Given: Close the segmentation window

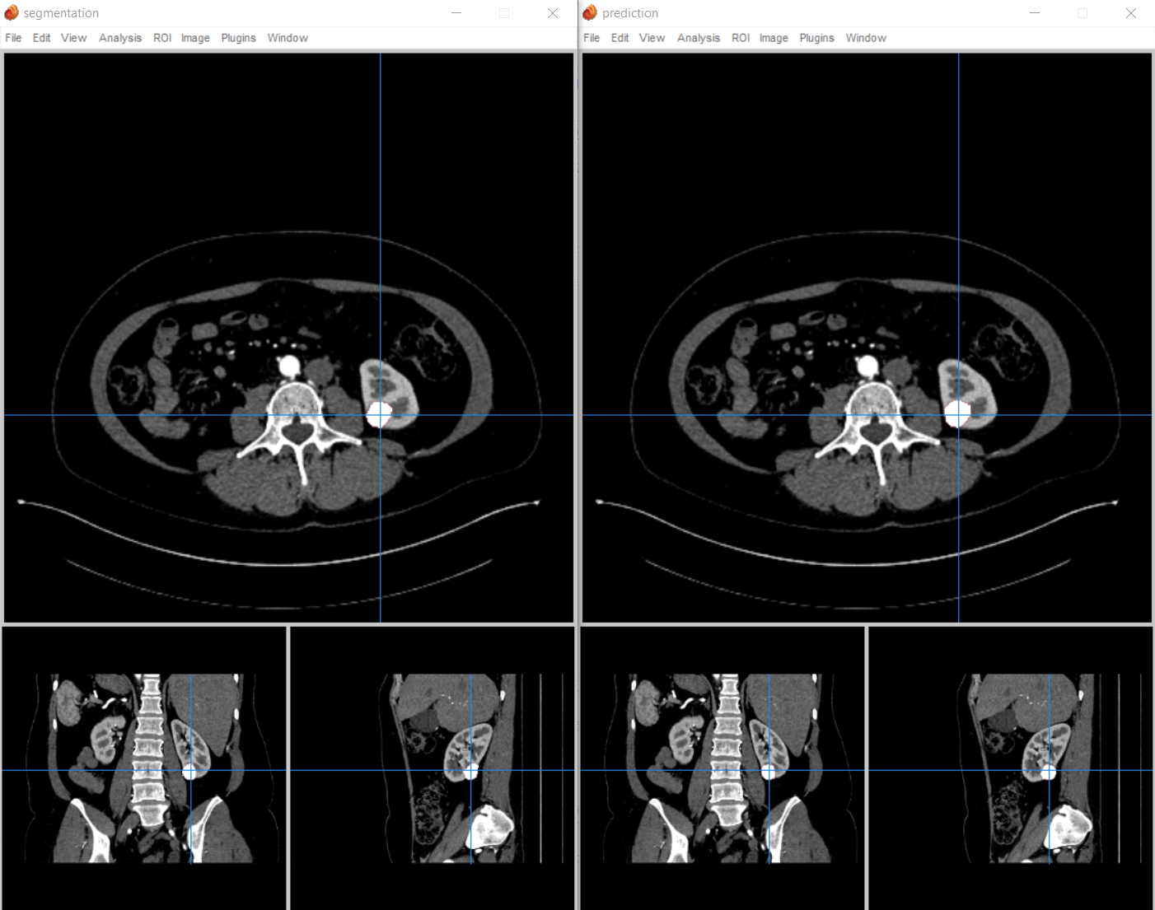Looking at the screenshot, I should click(x=553, y=13).
